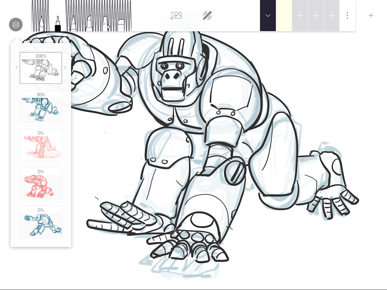
Task: Close the layers panel with the layers button
Action: coord(16,25)
